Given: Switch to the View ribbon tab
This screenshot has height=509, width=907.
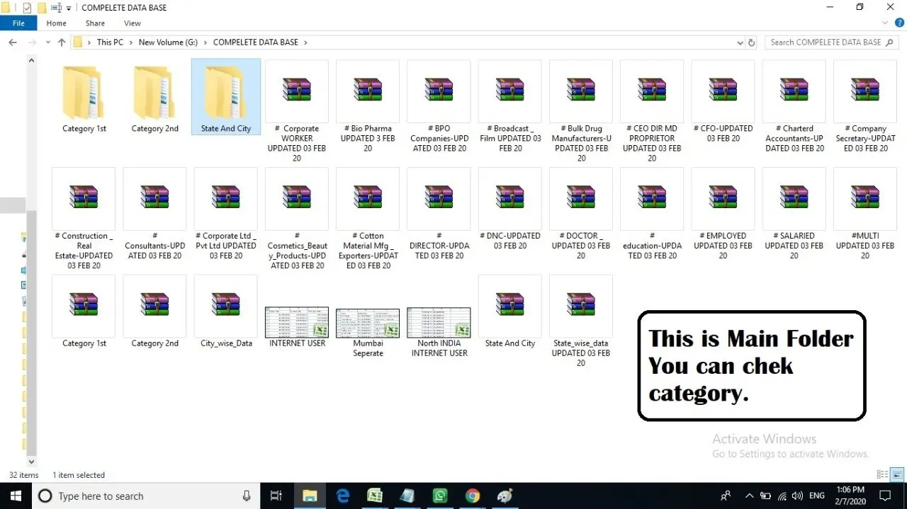Looking at the screenshot, I should tap(133, 23).
